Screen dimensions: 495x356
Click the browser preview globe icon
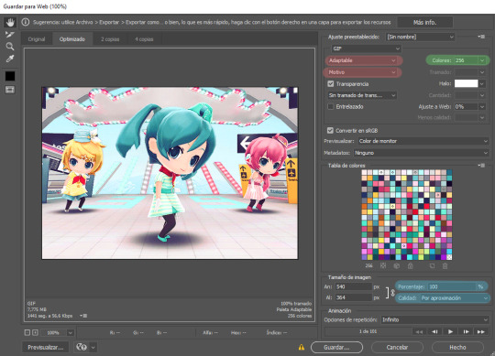(82, 347)
